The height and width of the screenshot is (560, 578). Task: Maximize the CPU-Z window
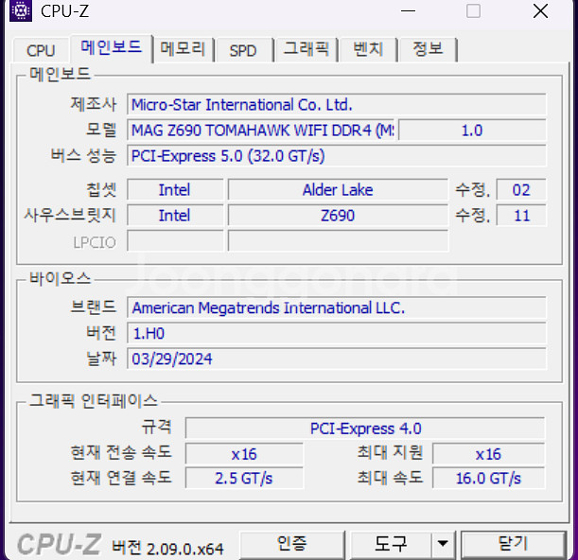pos(473,12)
